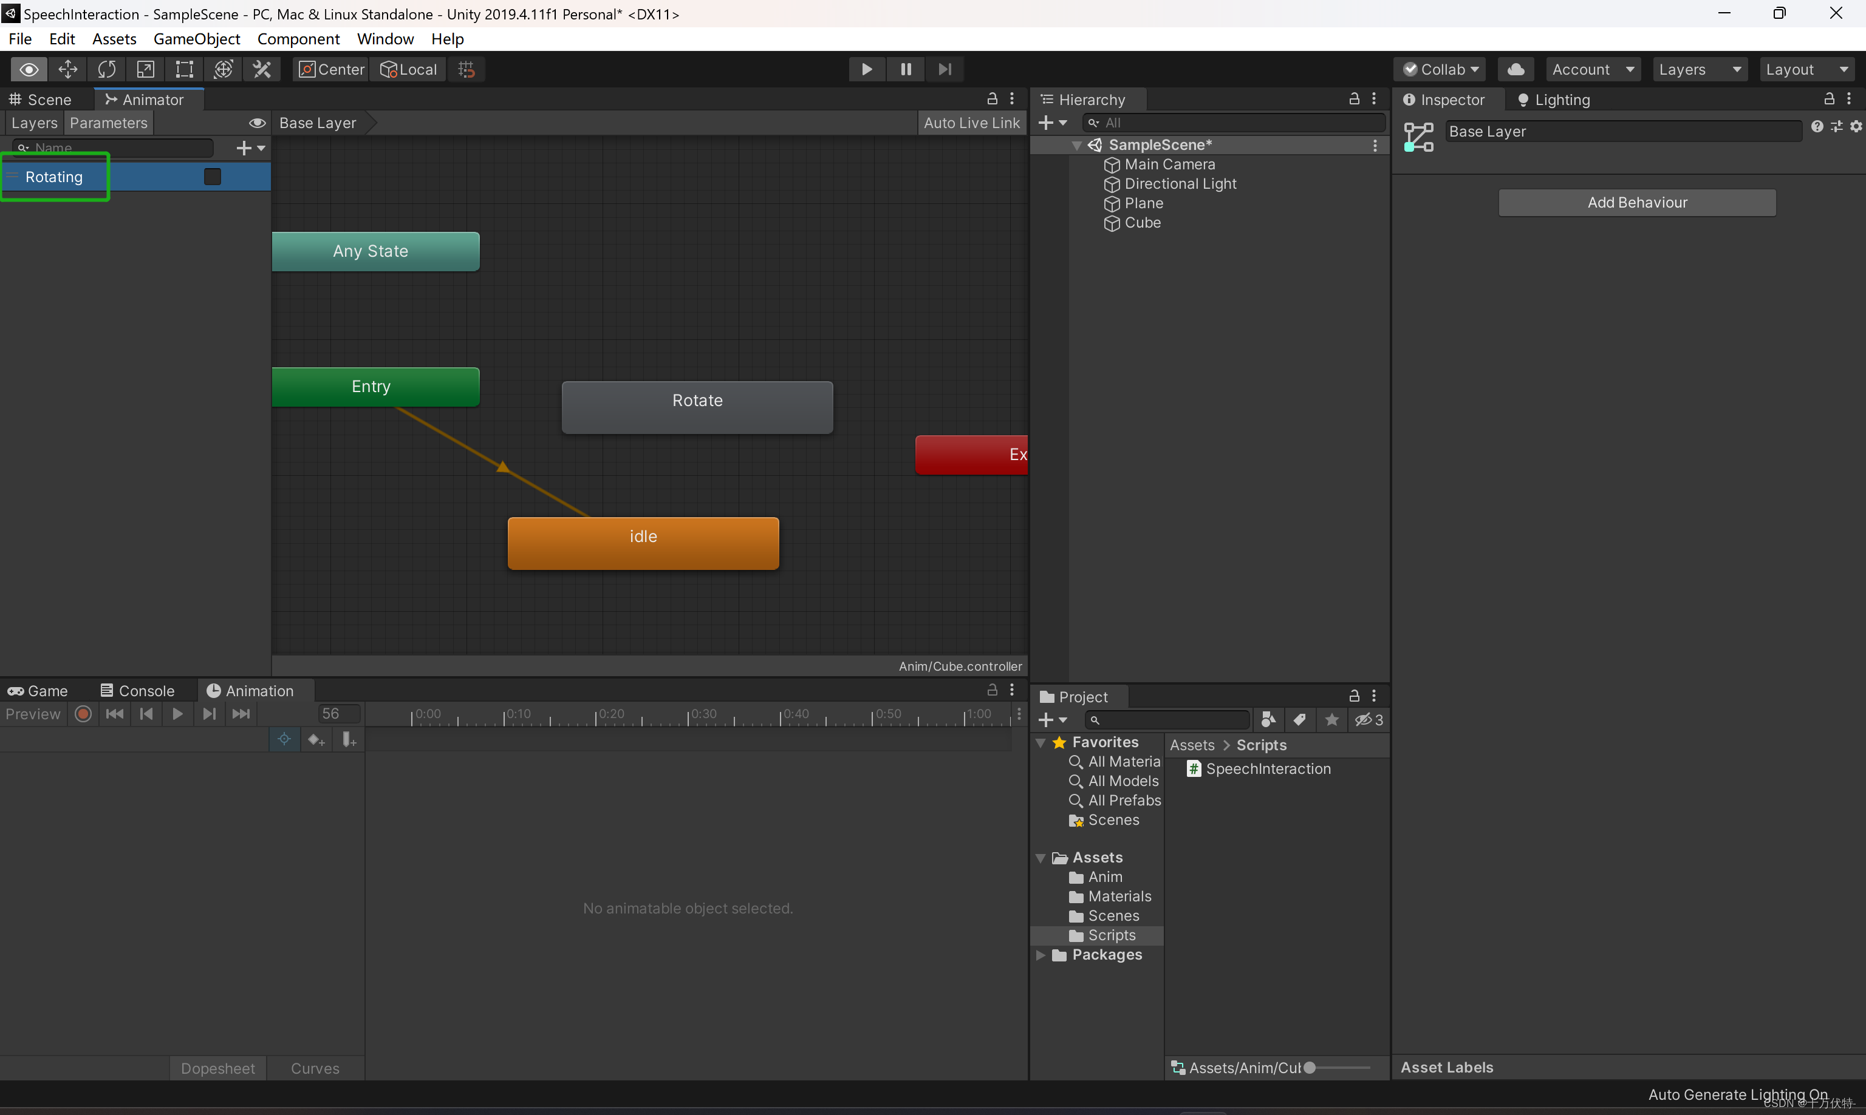This screenshot has height=1115, width=1866.
Task: Adjust the Project icon size slider
Action: pos(1310,1068)
